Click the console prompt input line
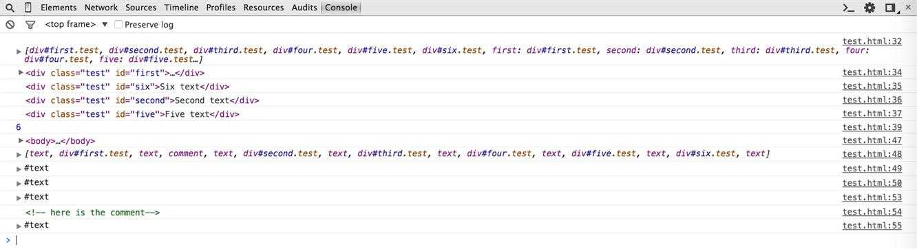Viewport: 917px width, 249px height. click(461, 240)
